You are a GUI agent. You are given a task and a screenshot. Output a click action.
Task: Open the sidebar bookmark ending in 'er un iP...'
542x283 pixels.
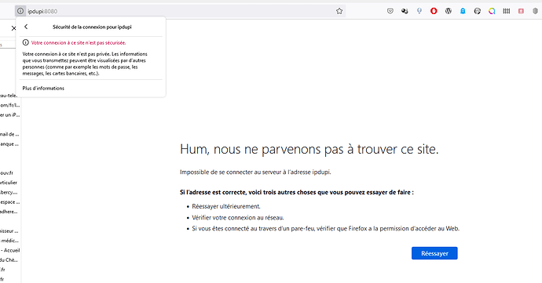[9, 115]
